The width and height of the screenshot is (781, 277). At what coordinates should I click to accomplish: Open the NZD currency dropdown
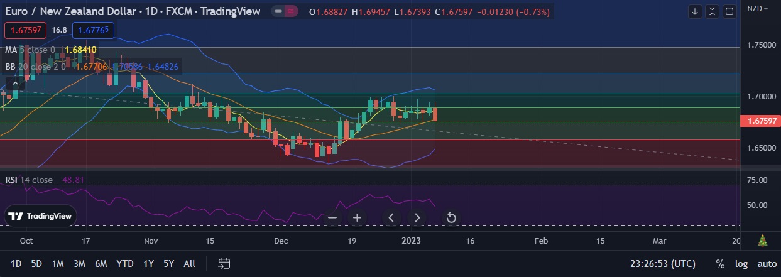[758, 9]
